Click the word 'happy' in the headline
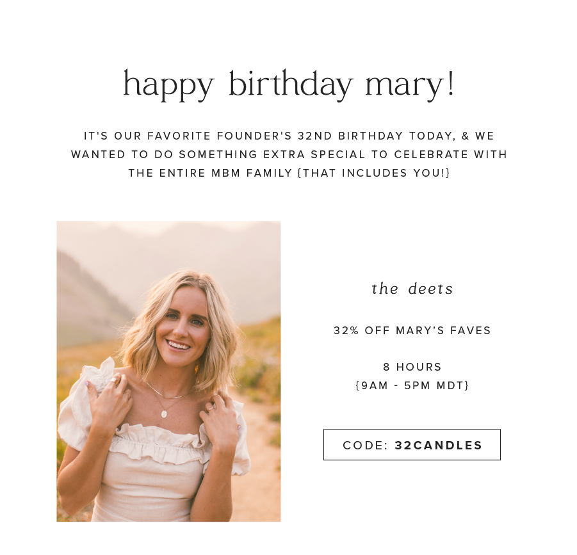 (x=168, y=85)
